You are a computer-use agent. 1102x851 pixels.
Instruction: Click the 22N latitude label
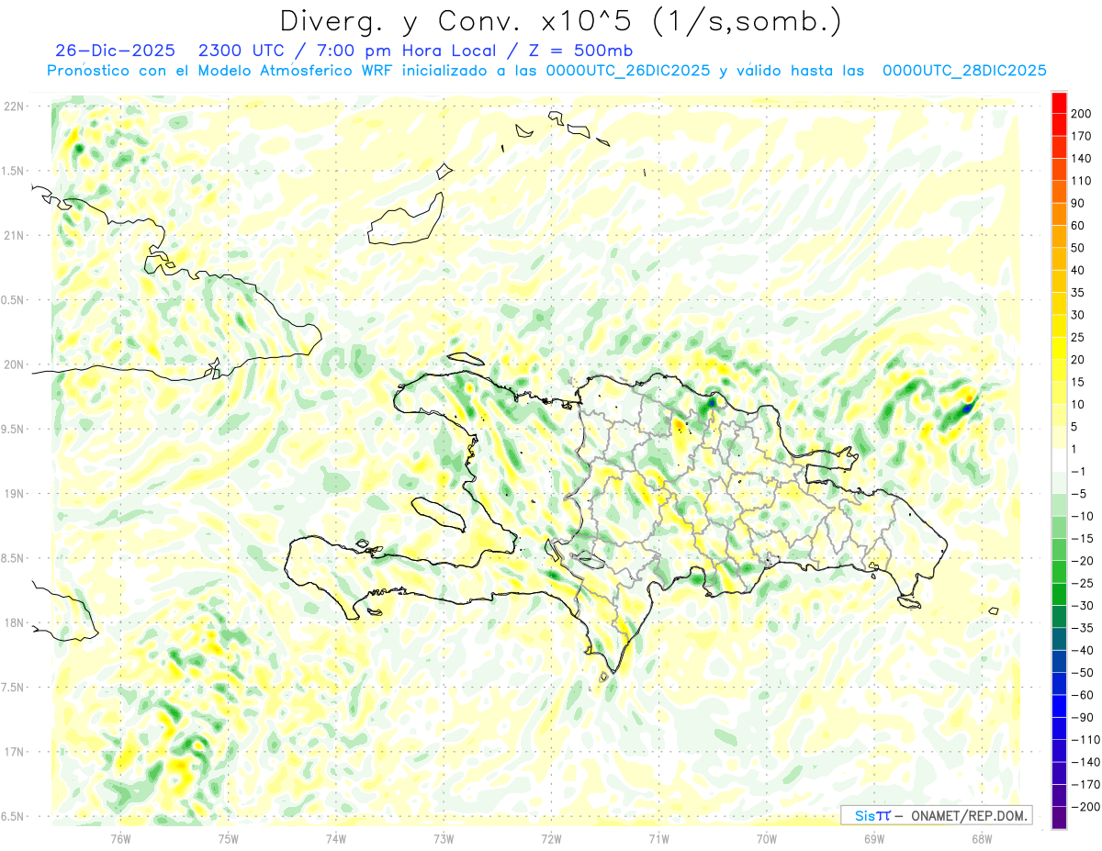coord(14,106)
